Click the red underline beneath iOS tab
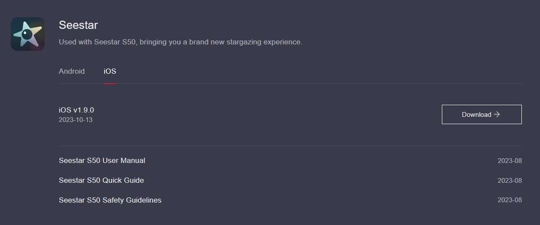This screenshot has width=540, height=225. click(110, 83)
